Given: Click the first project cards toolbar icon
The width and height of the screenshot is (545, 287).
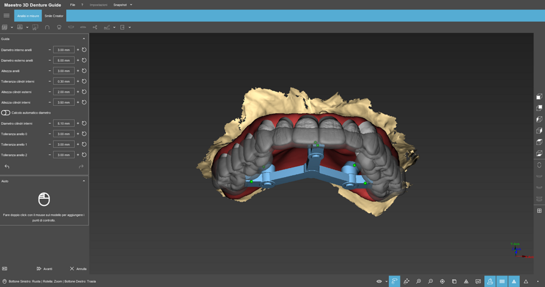Looking at the screenshot, I should [x=5, y=27].
